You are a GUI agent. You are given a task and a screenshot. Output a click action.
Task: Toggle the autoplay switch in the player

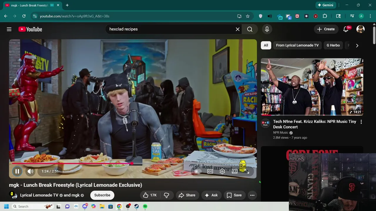pos(197,171)
